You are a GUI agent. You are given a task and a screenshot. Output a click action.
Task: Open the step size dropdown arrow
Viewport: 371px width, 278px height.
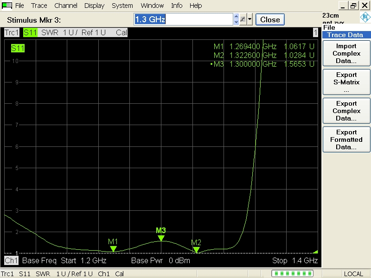250,19
